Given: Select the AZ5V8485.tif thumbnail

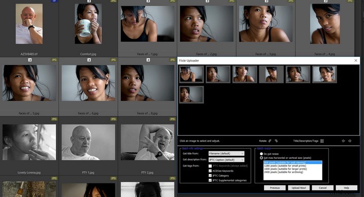Looking at the screenshot, I should pos(29,24).
